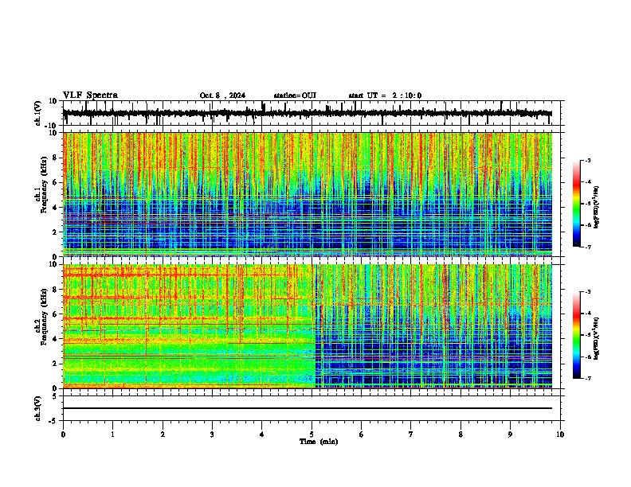Image resolution: width=631 pixels, height=487 pixels.
Task: Click the color bar beside ch.2 spectrogram
Action: click(577, 335)
